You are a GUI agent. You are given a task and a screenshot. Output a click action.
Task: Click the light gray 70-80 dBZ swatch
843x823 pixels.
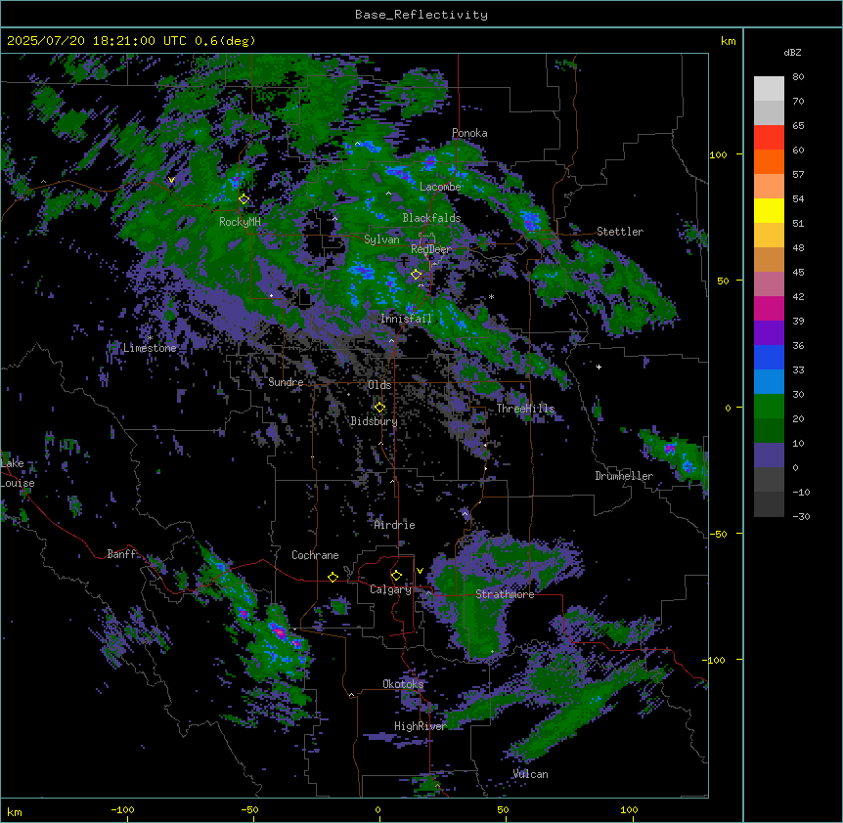(769, 89)
